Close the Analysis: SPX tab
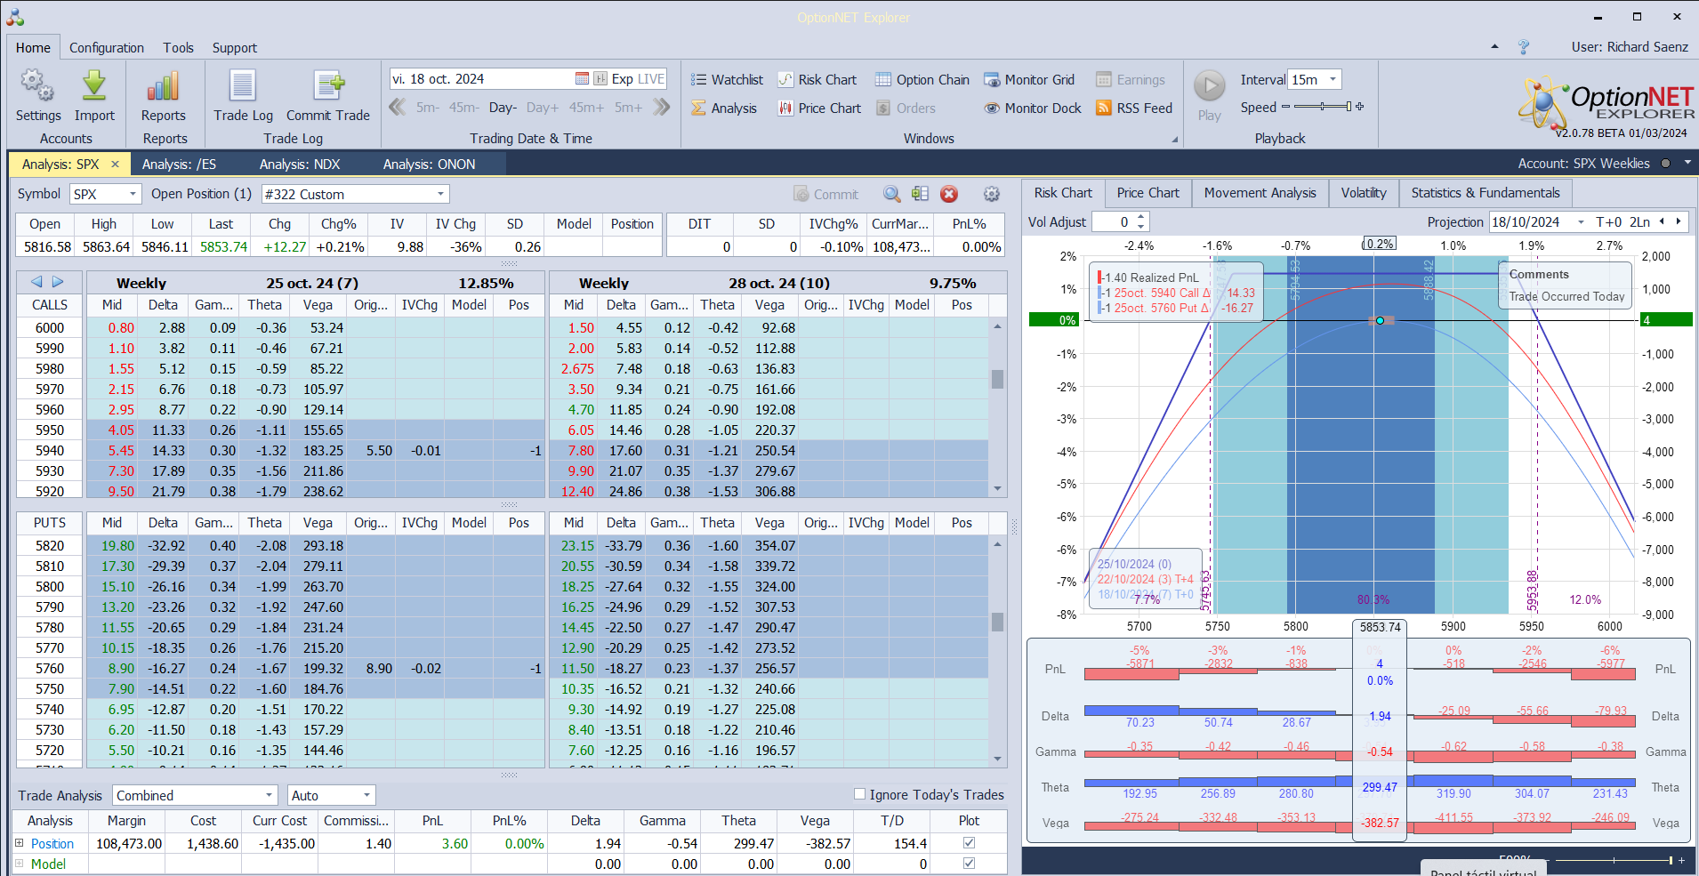This screenshot has width=1699, height=876. pyautogui.click(x=115, y=165)
